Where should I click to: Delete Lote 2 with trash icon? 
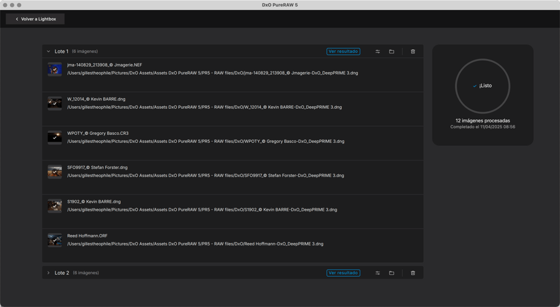pyautogui.click(x=413, y=273)
